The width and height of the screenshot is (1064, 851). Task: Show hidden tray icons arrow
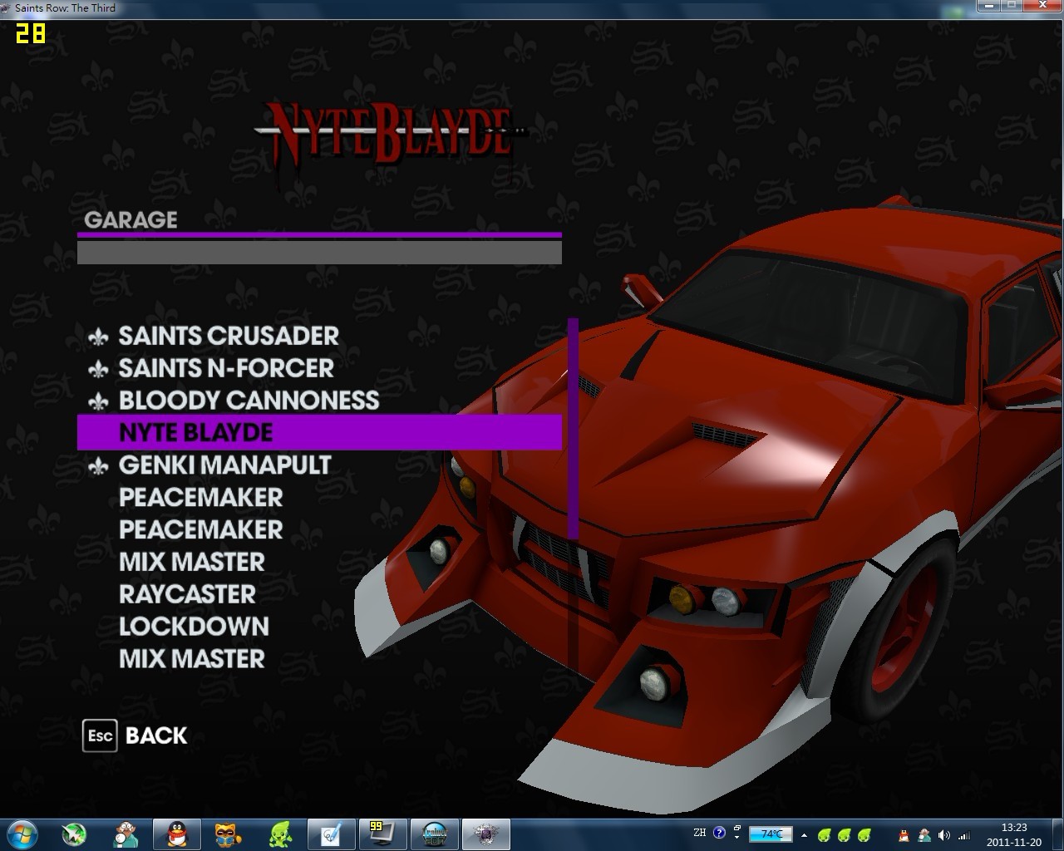point(804,834)
